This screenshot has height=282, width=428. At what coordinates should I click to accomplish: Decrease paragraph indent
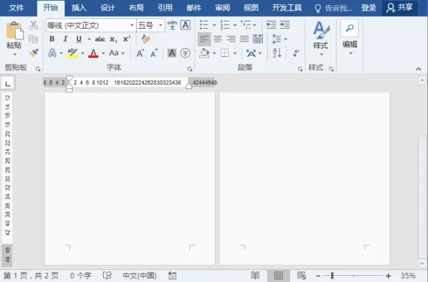(271, 25)
